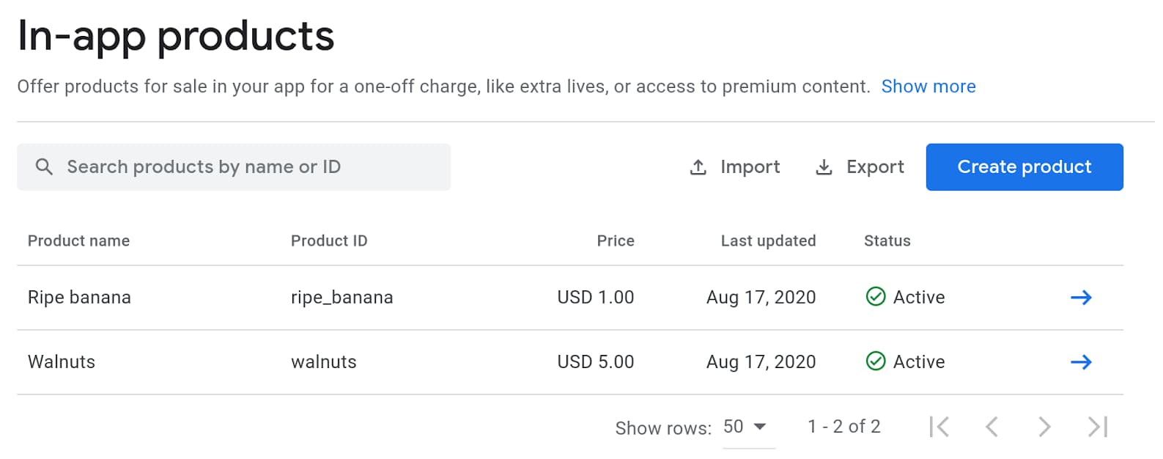
Task: Open the Walnuts row arrow
Action: (x=1082, y=361)
